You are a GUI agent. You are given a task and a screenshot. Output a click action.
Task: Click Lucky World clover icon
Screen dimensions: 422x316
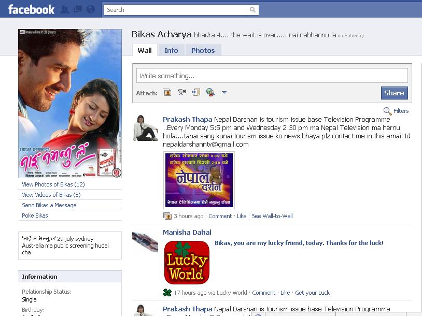click(x=167, y=293)
